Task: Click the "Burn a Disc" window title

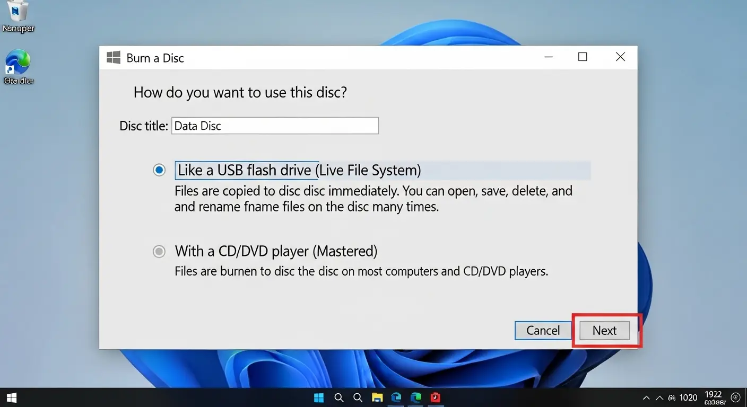Action: (155, 58)
